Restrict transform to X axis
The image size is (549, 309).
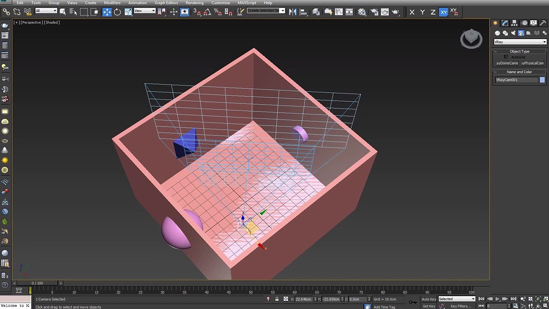click(412, 12)
